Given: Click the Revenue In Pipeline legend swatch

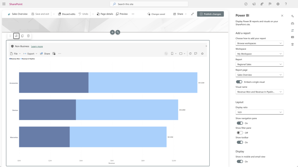Looking at the screenshot, I should point(21,59).
